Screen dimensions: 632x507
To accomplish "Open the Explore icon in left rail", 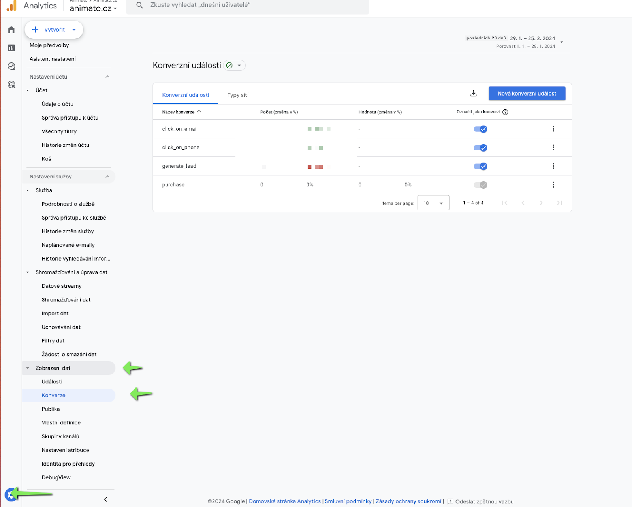I will pos(11,66).
